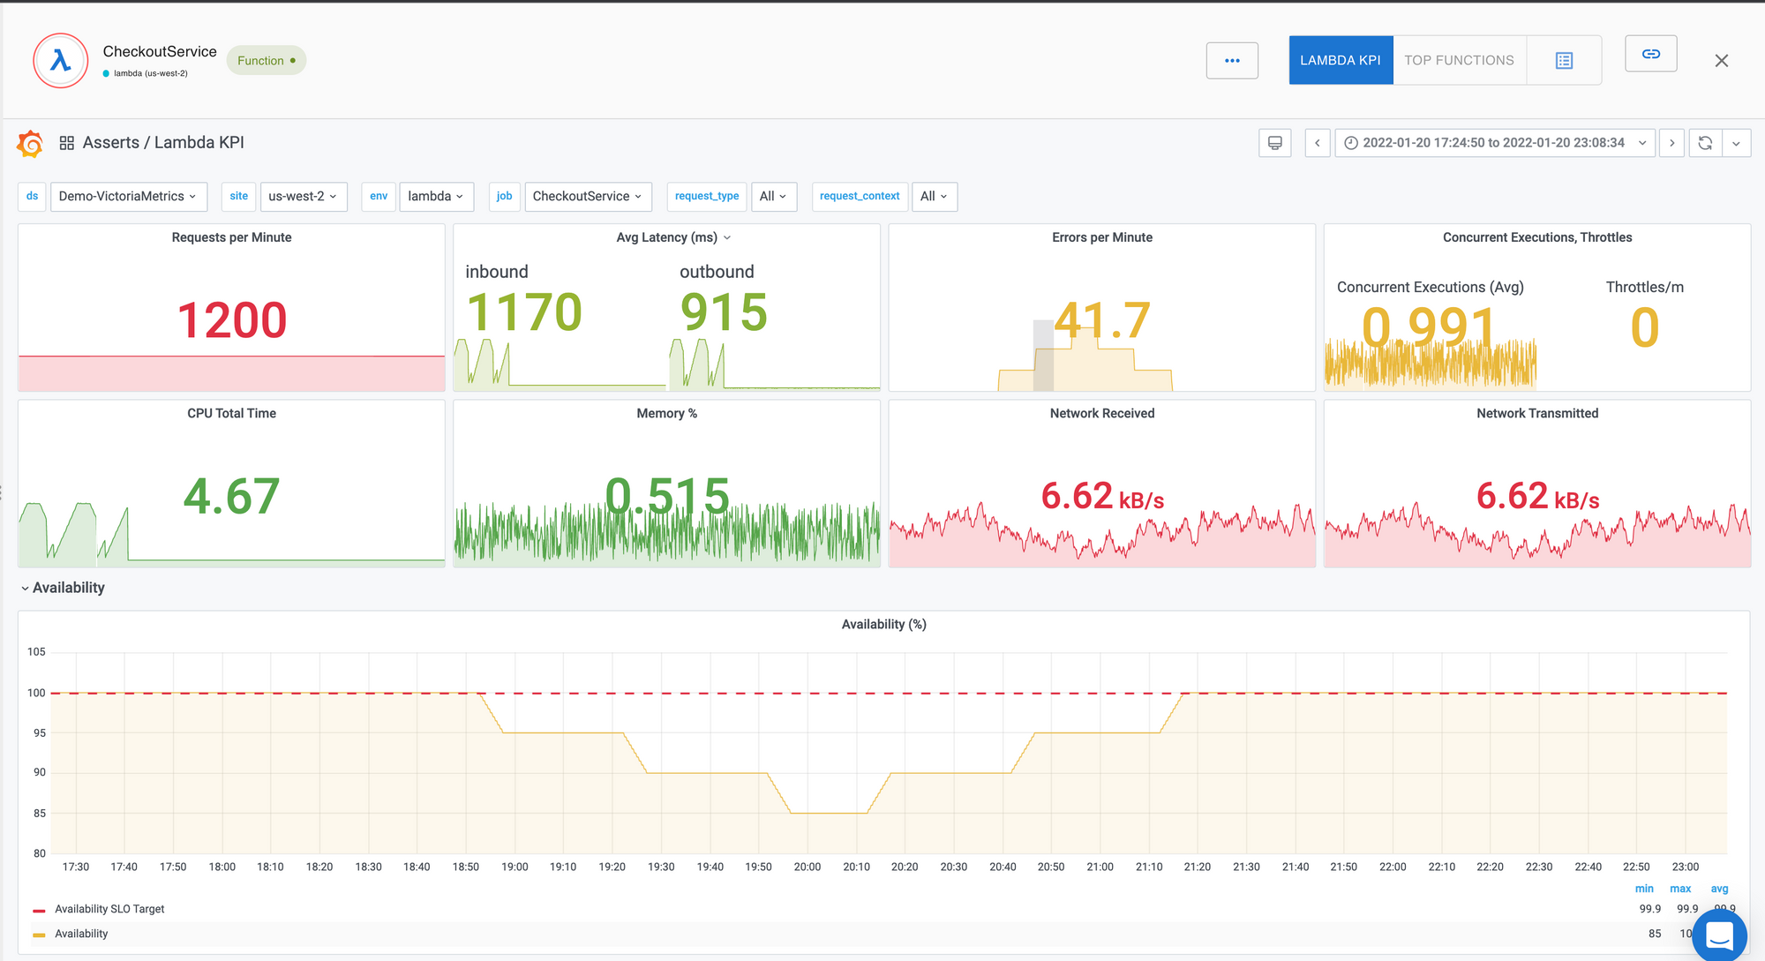The image size is (1765, 961).
Task: Toggle Availability SLO Target legend series
Action: point(109,909)
